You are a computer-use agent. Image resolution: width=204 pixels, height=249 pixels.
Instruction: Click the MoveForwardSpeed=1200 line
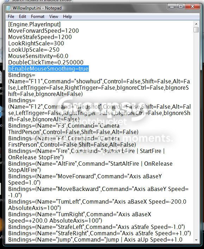(x=43, y=31)
